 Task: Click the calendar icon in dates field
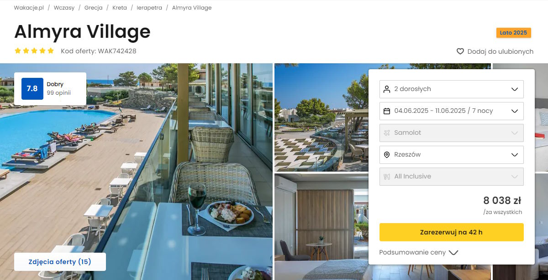click(387, 111)
